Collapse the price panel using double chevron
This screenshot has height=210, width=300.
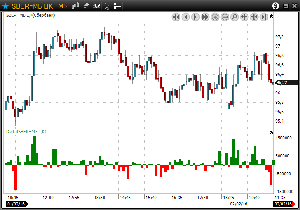pyautogui.click(x=271, y=16)
